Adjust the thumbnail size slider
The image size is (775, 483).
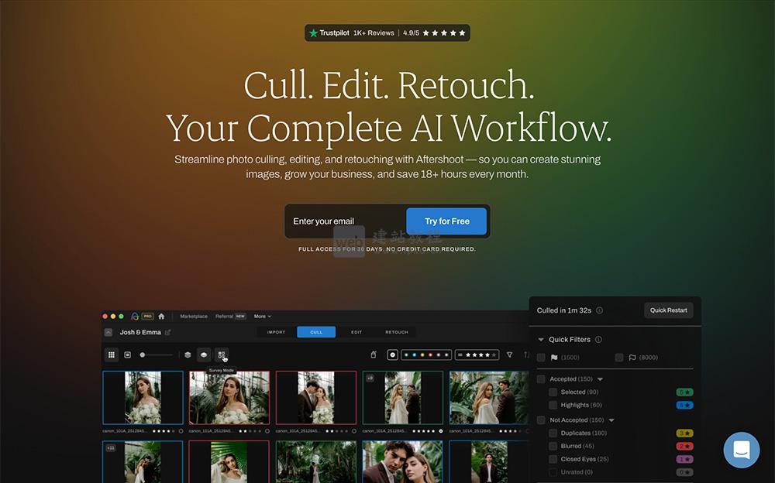[143, 355]
